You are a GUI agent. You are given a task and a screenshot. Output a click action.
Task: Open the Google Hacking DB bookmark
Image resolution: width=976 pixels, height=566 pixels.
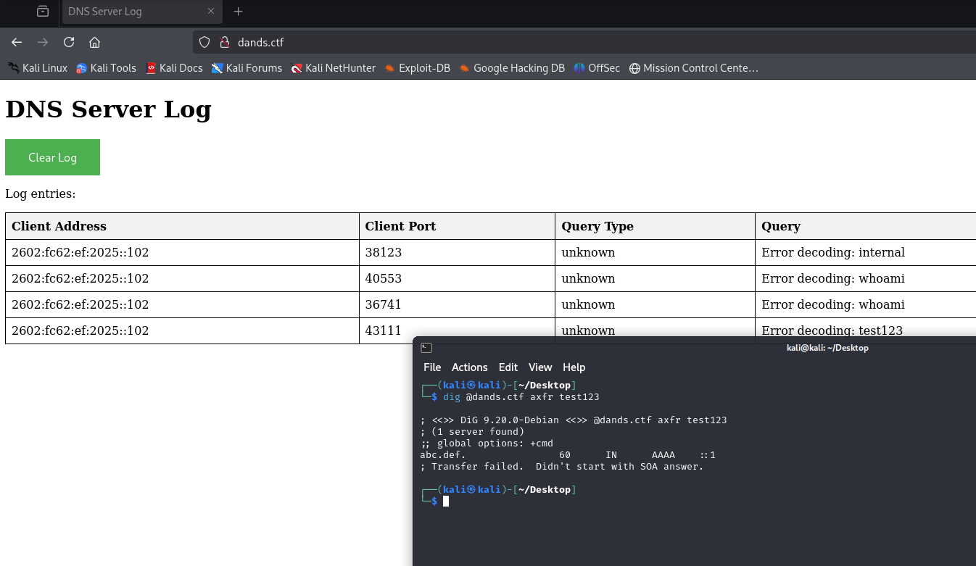coord(512,68)
